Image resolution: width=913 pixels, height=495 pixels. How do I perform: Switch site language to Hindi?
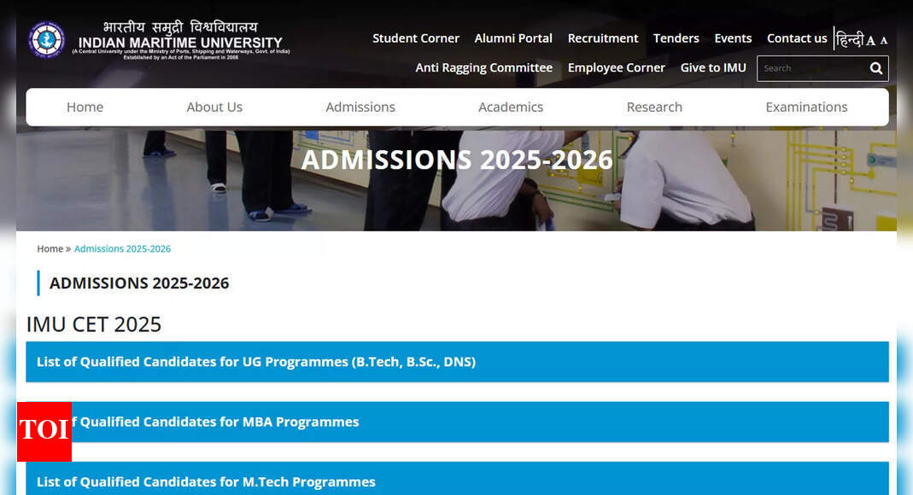coord(849,39)
